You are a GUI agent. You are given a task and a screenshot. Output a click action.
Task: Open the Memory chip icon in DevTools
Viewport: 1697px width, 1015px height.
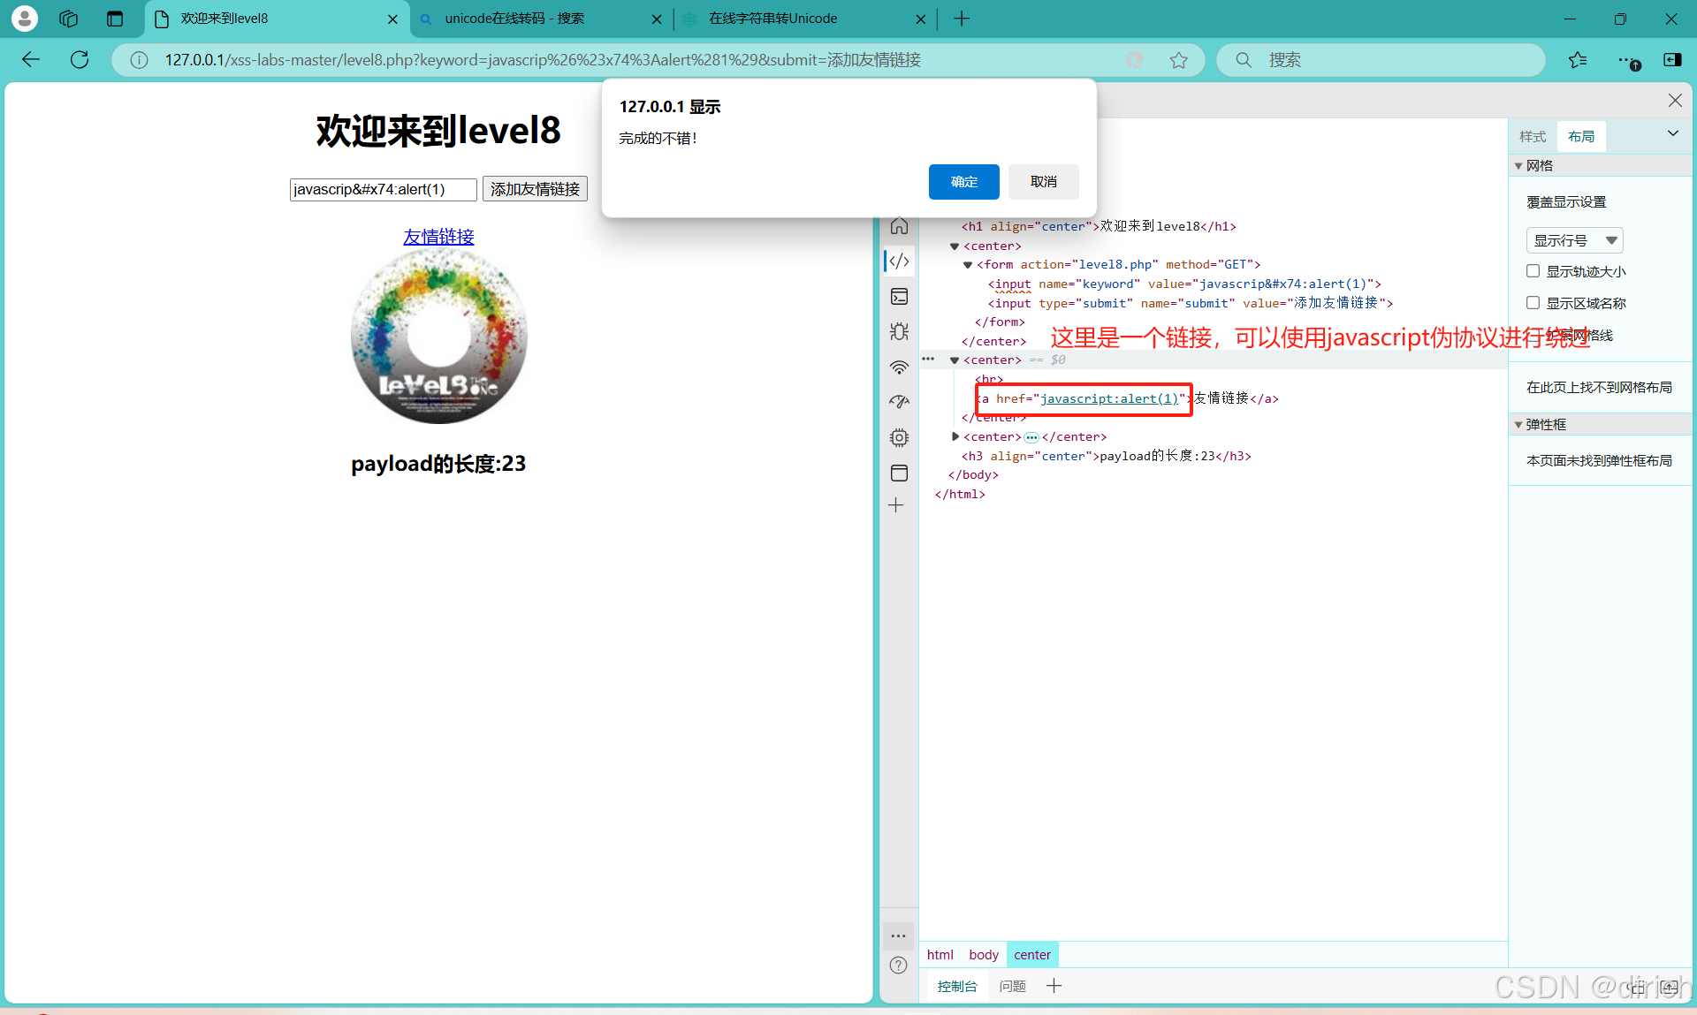(x=899, y=437)
